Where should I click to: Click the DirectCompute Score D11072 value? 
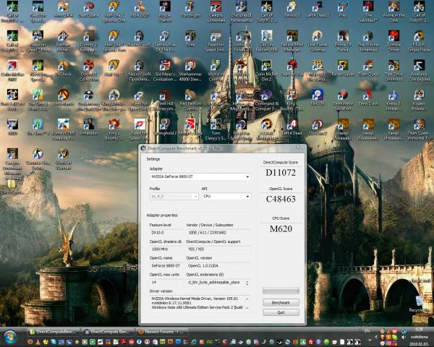point(281,173)
